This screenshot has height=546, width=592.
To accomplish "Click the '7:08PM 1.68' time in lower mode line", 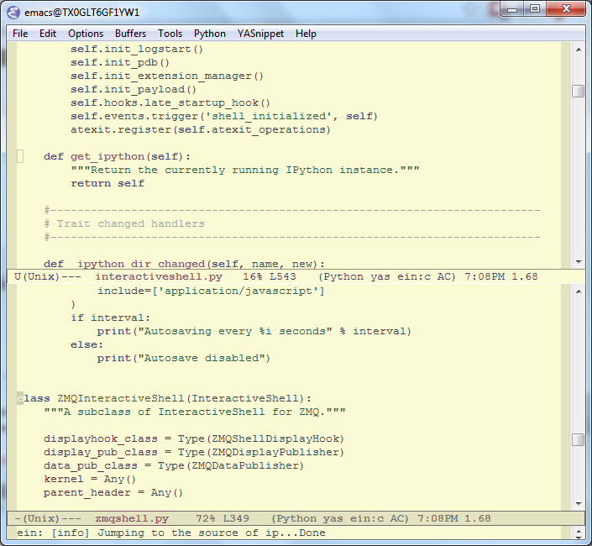I will click(453, 518).
